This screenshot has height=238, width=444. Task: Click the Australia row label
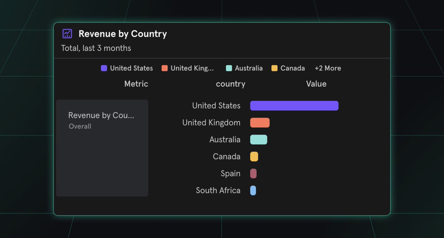225,139
